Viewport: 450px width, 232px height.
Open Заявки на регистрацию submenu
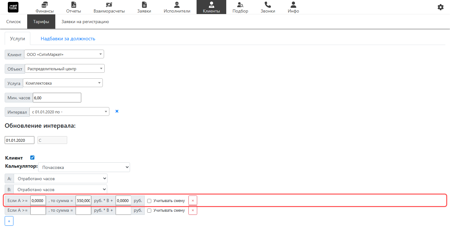click(85, 22)
